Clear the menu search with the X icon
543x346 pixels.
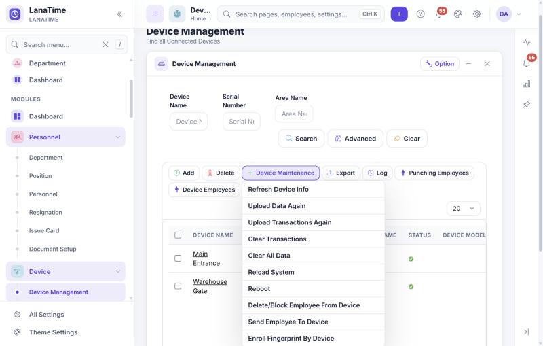(105, 44)
